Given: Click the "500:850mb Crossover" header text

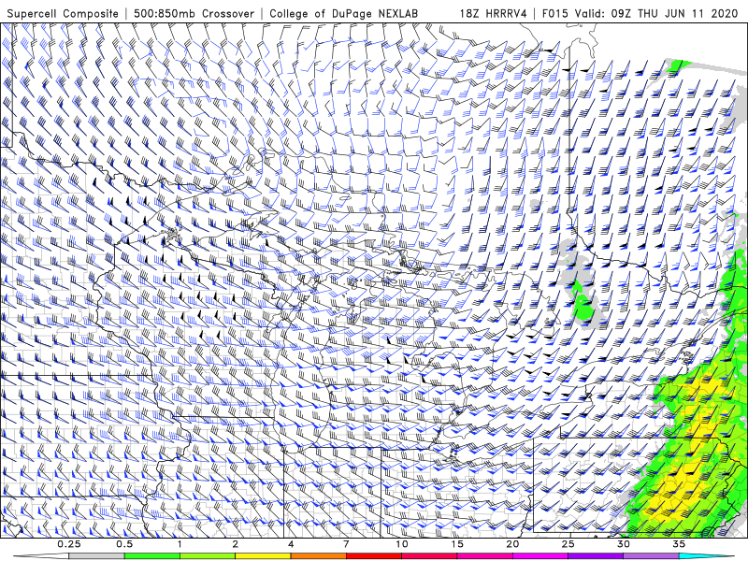Looking at the screenshot, I should pyautogui.click(x=194, y=14).
